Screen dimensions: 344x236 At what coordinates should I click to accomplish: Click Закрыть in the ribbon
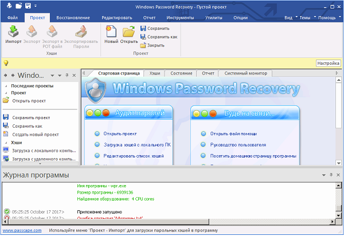click(153, 45)
